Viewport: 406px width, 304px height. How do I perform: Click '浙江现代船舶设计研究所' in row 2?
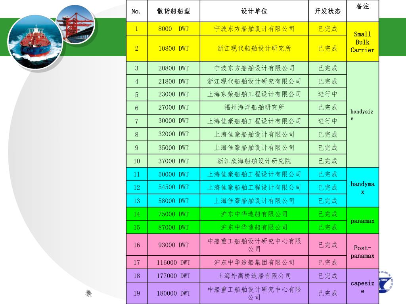tap(254, 48)
